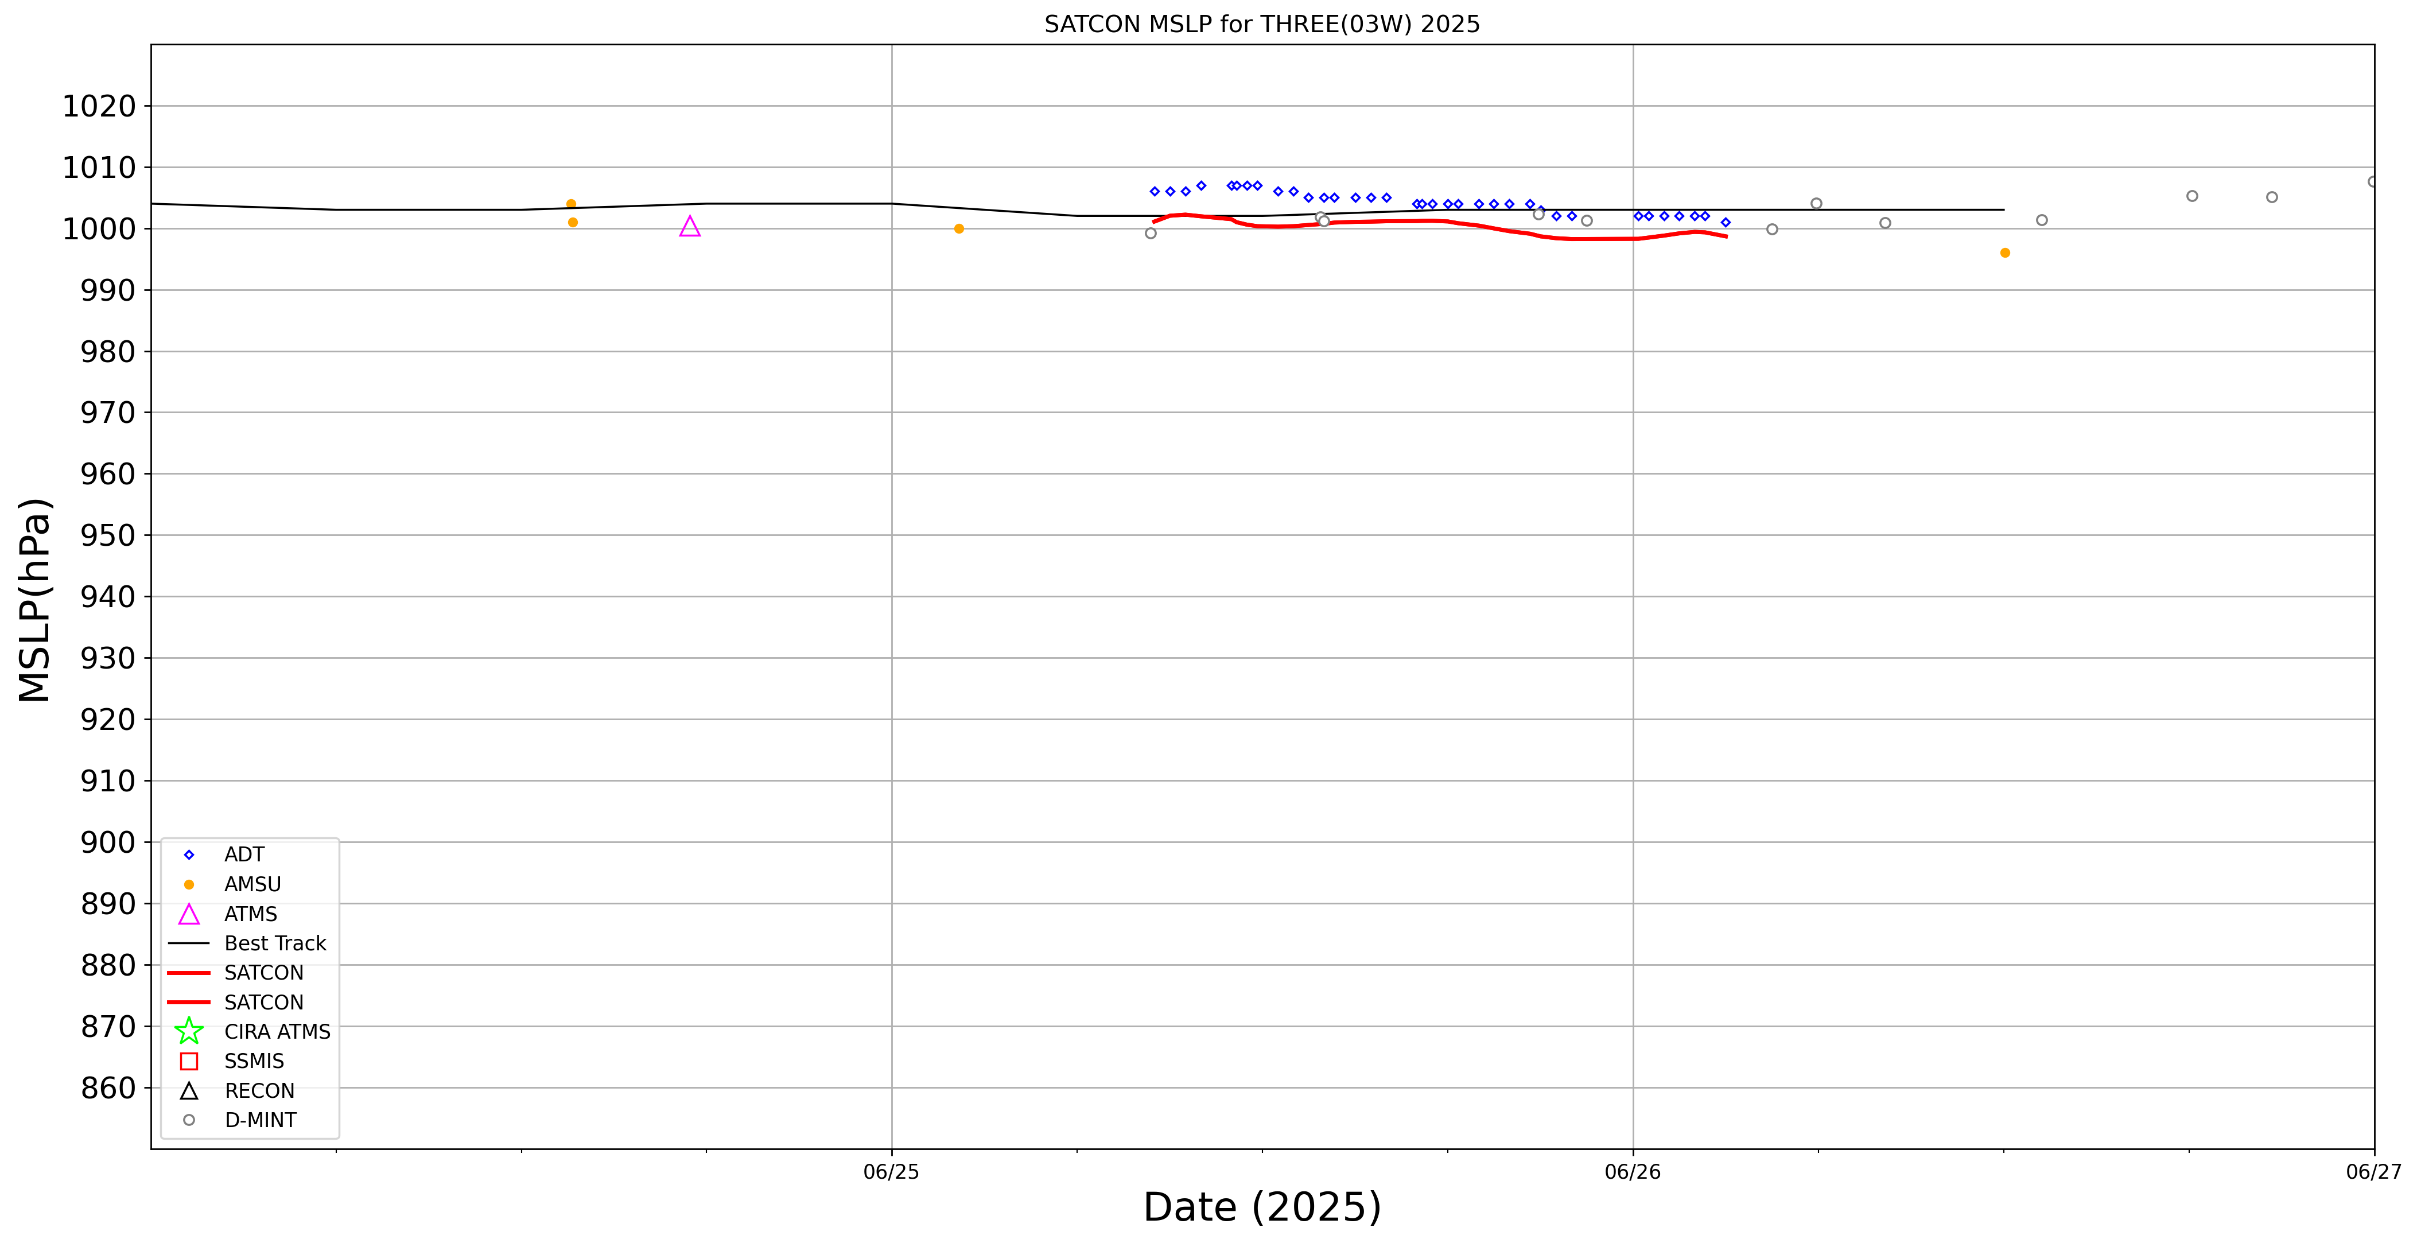Click the chart title SATCON MSLP for THREE(03W)

coord(1262,25)
